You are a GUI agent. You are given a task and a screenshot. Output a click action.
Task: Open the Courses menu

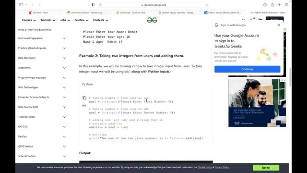coord(29,20)
